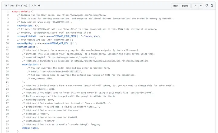This screenshot has height=133, width=218.
Task: Select line number 1
Action: 8,12
